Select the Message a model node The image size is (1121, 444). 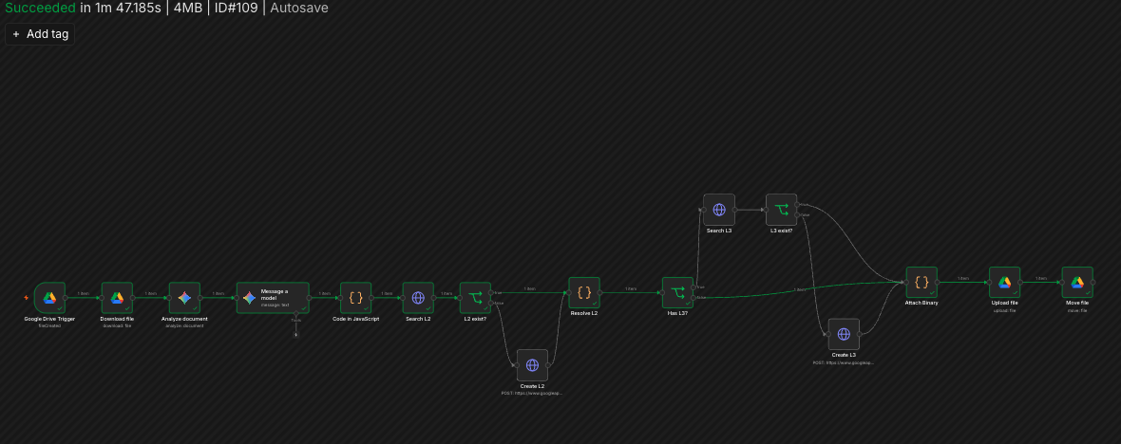coord(273,298)
